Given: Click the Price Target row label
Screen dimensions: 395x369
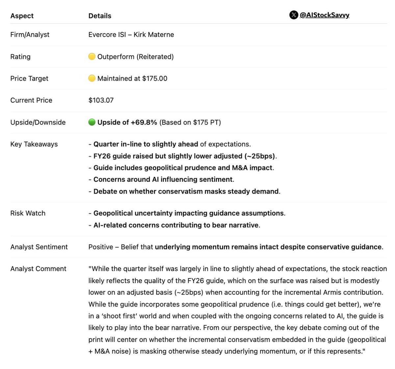Looking at the screenshot, I should click(29, 78).
